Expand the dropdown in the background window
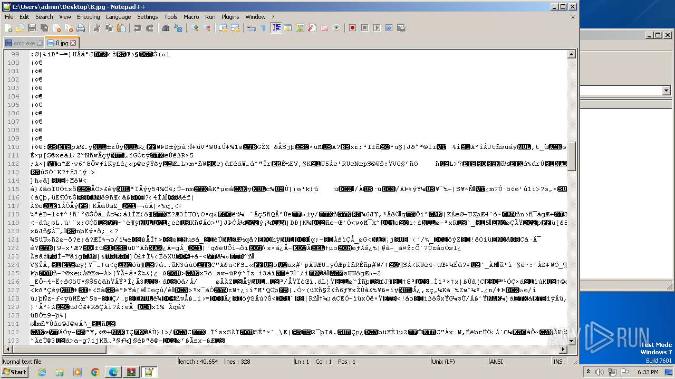 coord(666,91)
